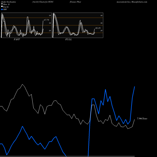
Task: Click the 'MunafaSutra.com' source label
Action: coord(139,2)
